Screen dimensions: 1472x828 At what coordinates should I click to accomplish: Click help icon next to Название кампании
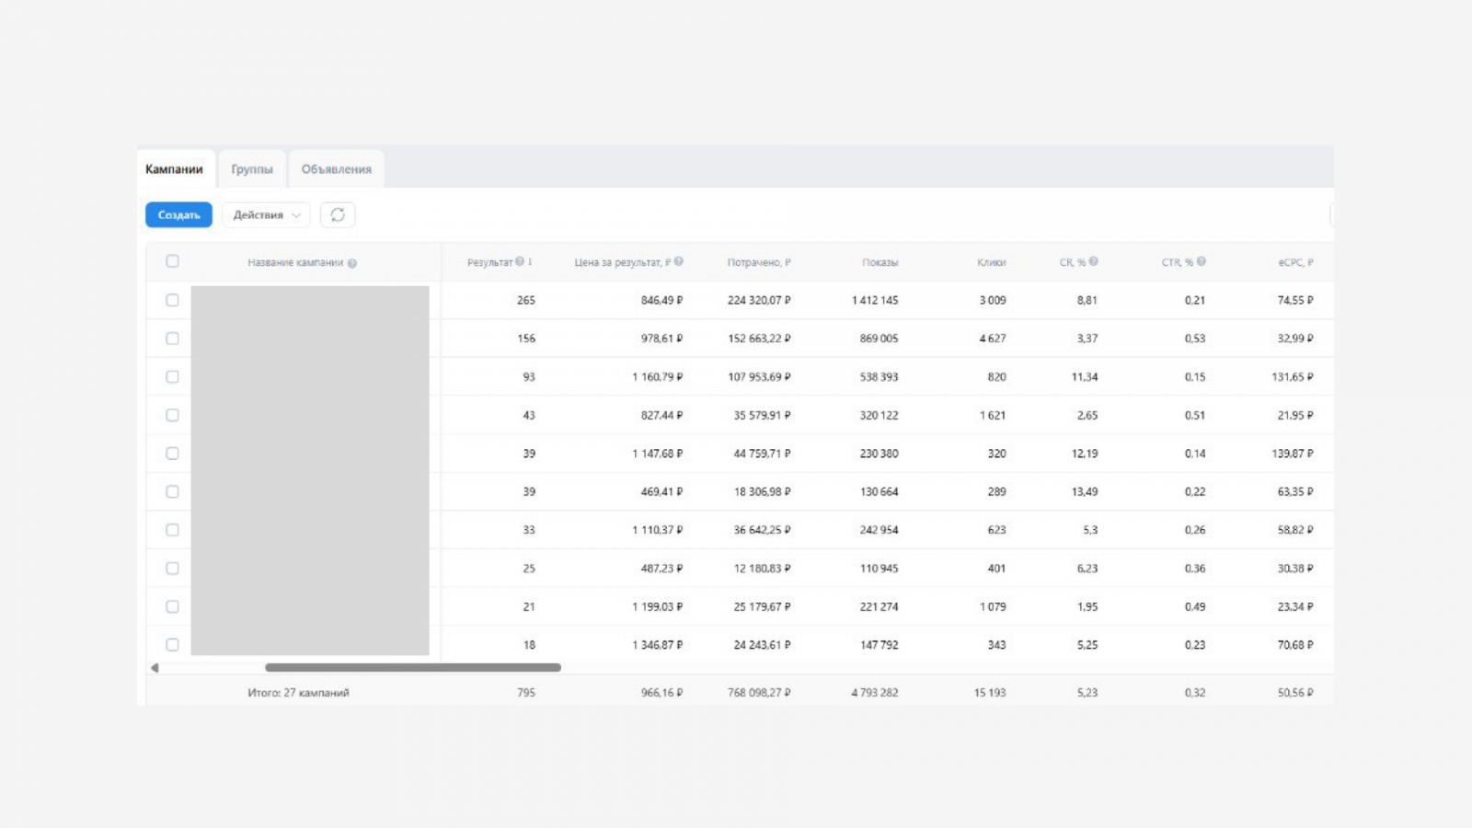click(x=352, y=263)
